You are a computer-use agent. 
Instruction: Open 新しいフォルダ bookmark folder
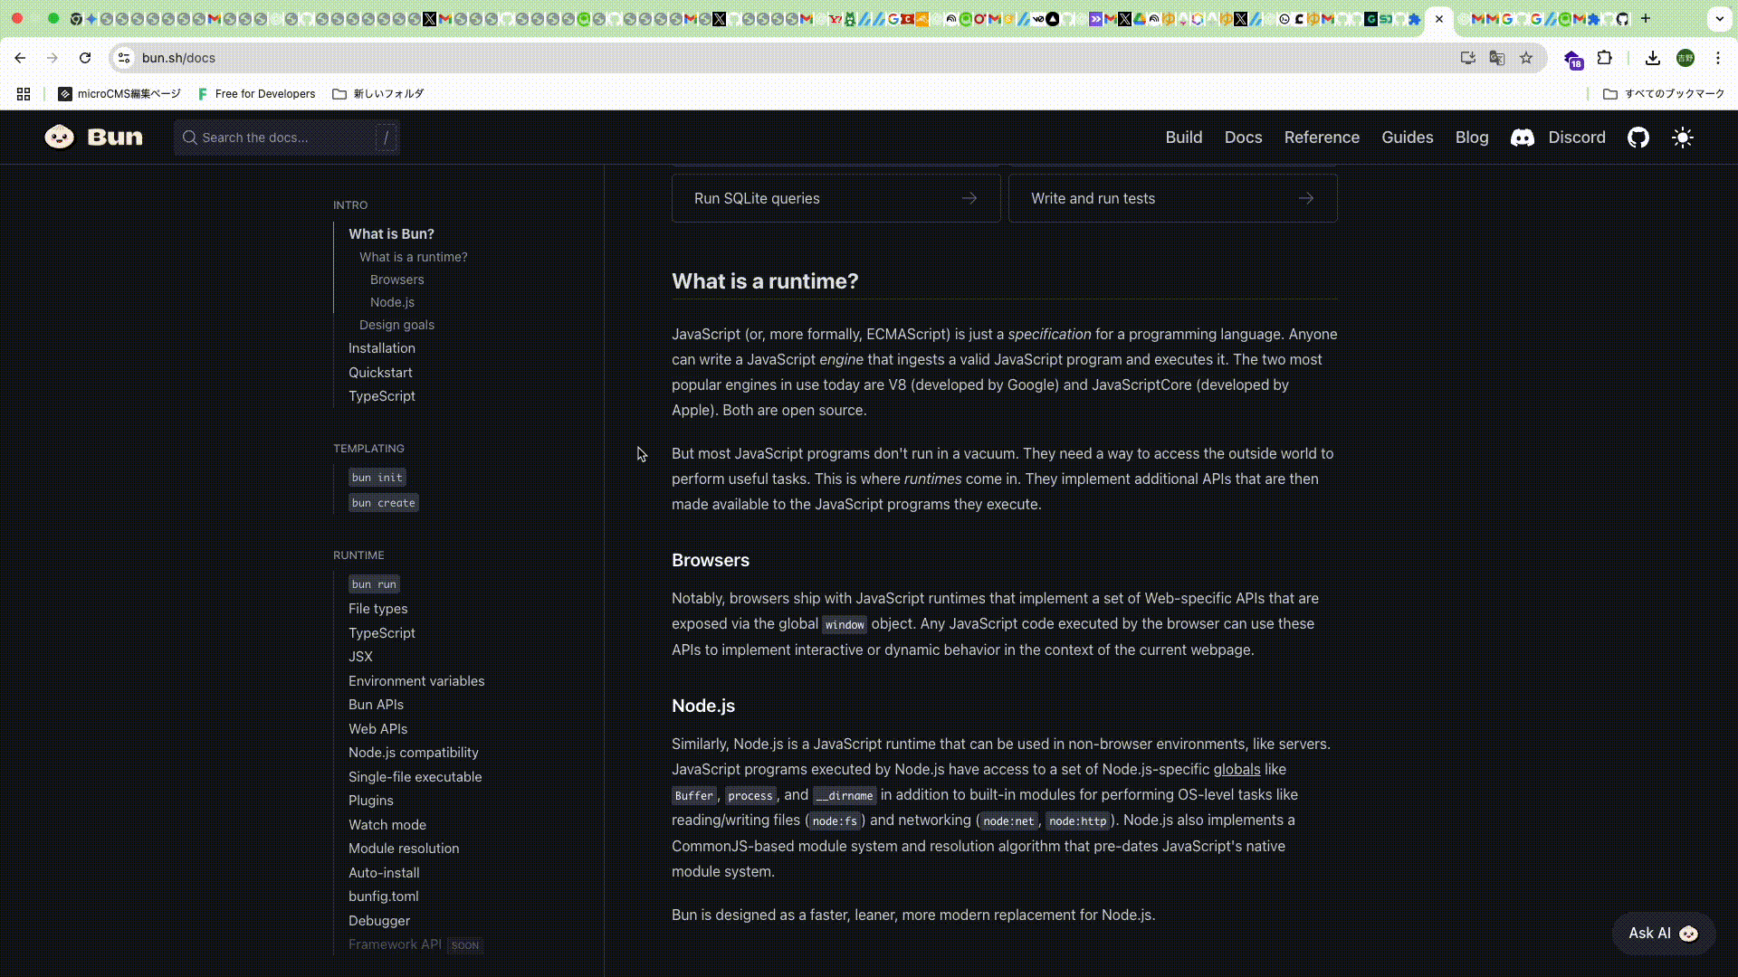coord(378,94)
